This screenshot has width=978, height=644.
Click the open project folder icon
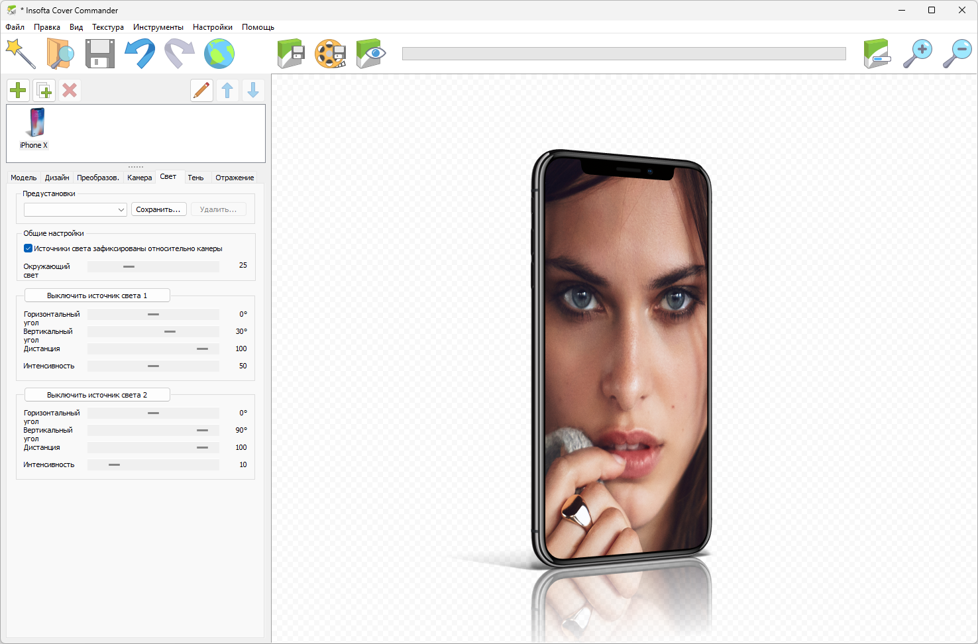pos(60,54)
